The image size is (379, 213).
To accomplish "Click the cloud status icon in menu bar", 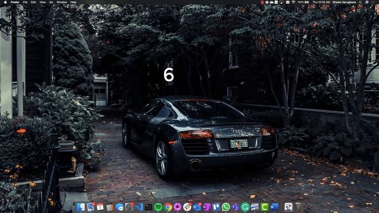I will click(272, 2).
